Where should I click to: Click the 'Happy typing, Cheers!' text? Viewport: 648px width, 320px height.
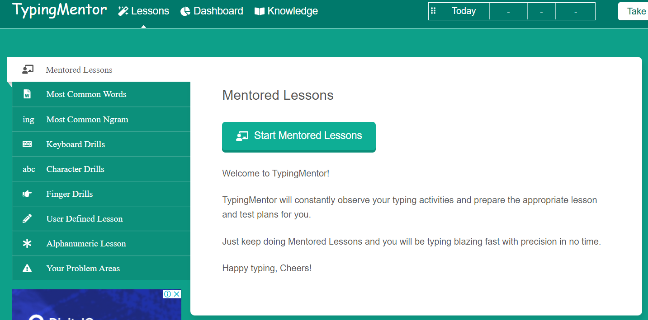pyautogui.click(x=267, y=269)
